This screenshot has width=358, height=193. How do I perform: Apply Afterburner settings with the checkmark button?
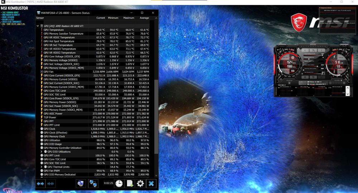(x=321, y=77)
